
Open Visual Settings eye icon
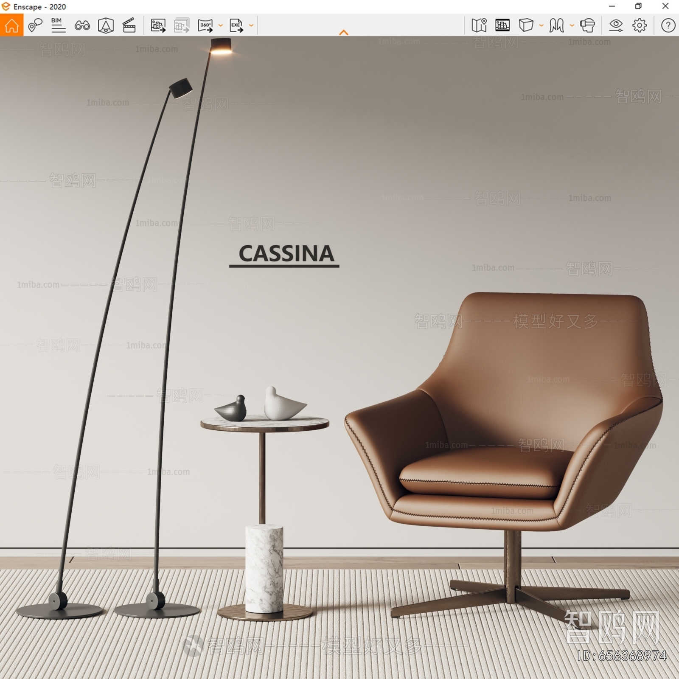pyautogui.click(x=616, y=25)
